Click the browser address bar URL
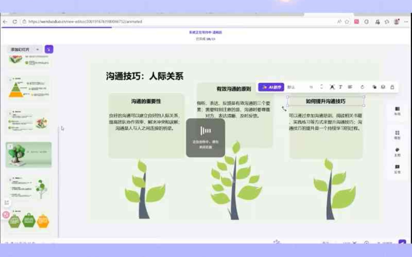Viewport: 412px width, 257px height. pyautogui.click(x=85, y=22)
